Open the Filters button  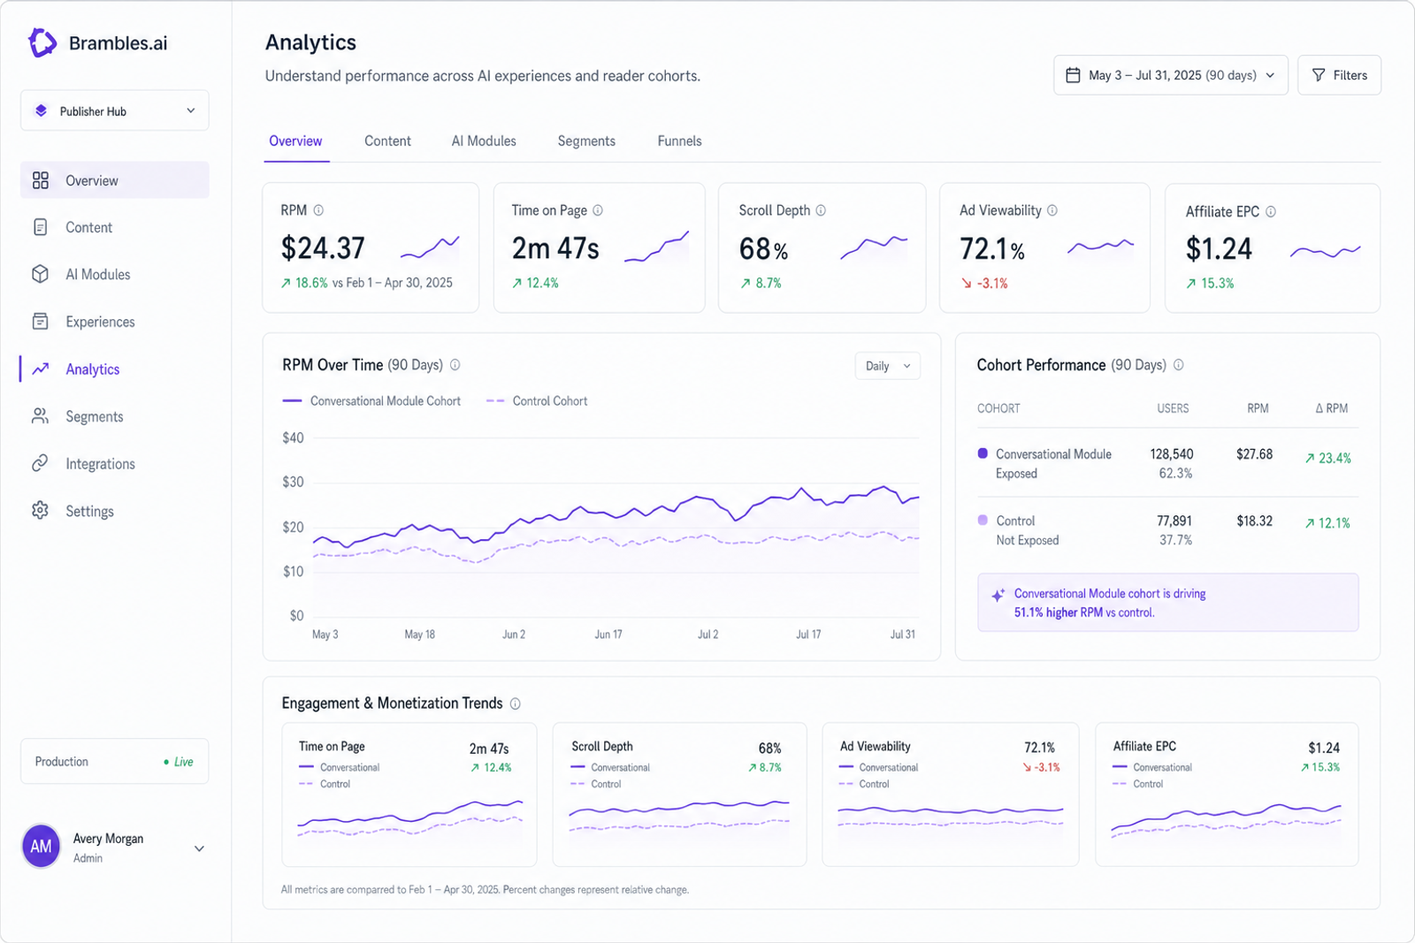pos(1339,75)
